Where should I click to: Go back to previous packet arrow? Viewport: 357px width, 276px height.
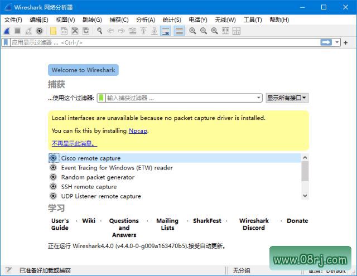click(110, 31)
